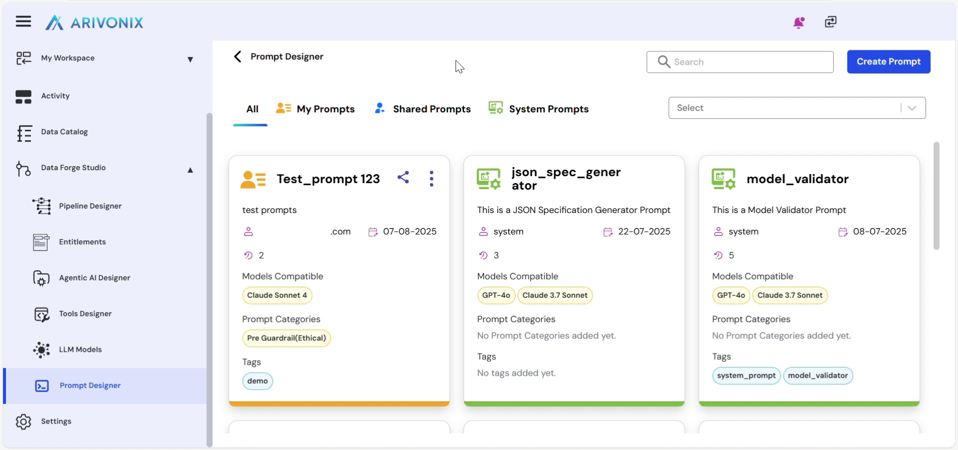Viewport: 958px width, 450px height.
Task: Open Agentic AI Designer in sidebar
Action: pos(94,278)
